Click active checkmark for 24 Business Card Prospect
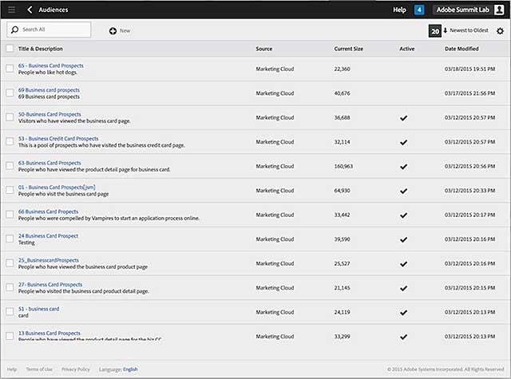511x379 pixels. coord(403,239)
